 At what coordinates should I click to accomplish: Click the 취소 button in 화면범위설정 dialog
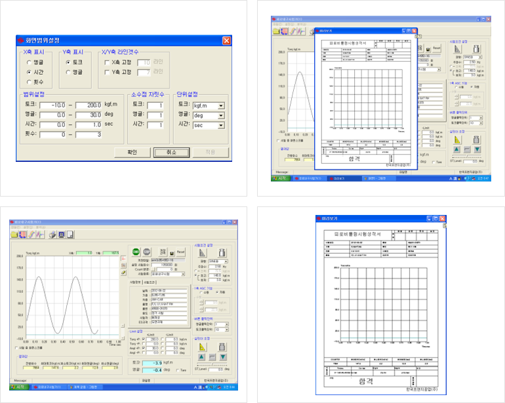(x=171, y=152)
